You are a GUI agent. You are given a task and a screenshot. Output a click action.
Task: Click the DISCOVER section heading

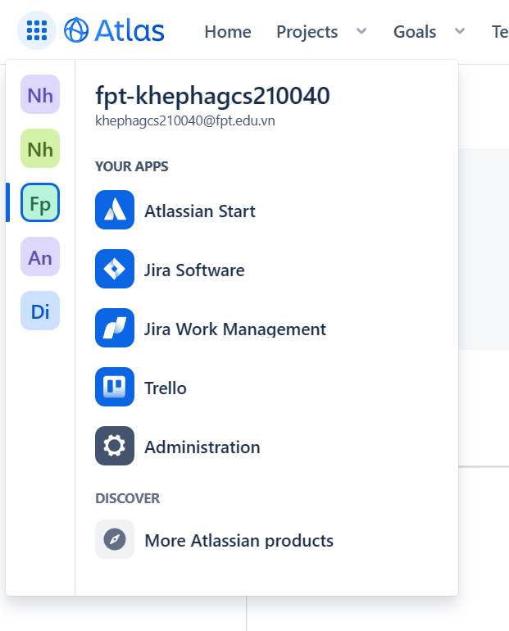tap(128, 498)
